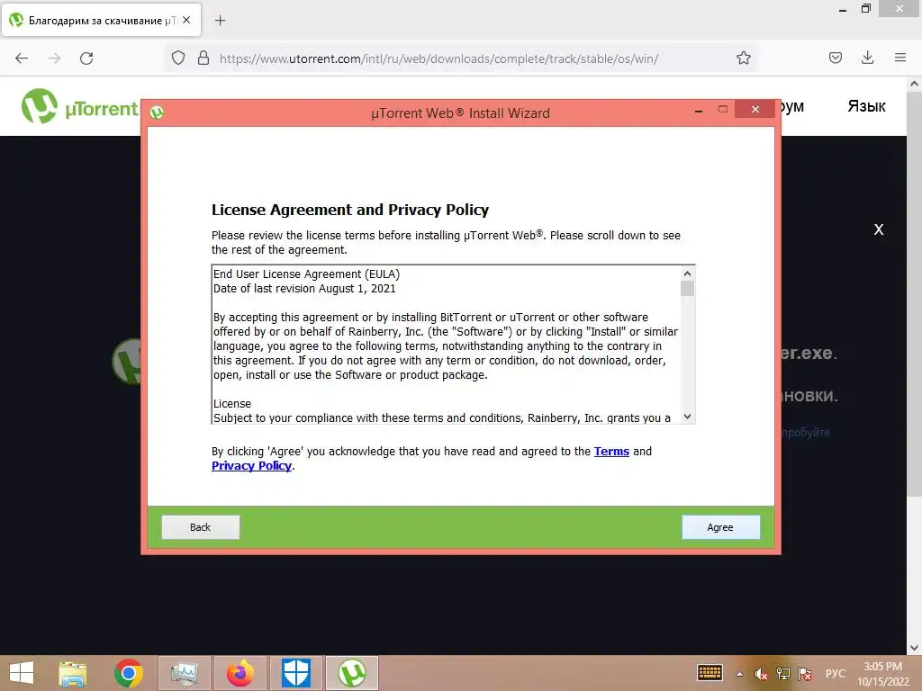This screenshot has width=922, height=691.
Task: Click the Date of last revision line
Action: click(304, 289)
